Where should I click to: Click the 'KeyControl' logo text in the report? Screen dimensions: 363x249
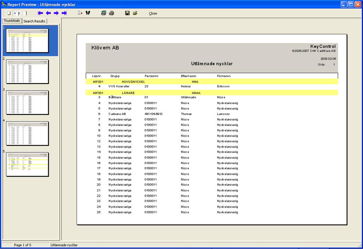point(323,46)
